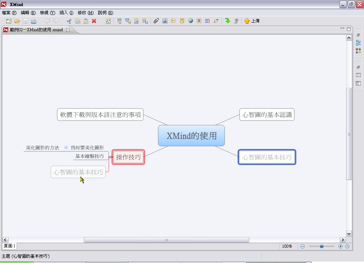Click the vertical scrollbar up arrow
This screenshot has height=263, width=364.
pyautogui.click(x=349, y=38)
